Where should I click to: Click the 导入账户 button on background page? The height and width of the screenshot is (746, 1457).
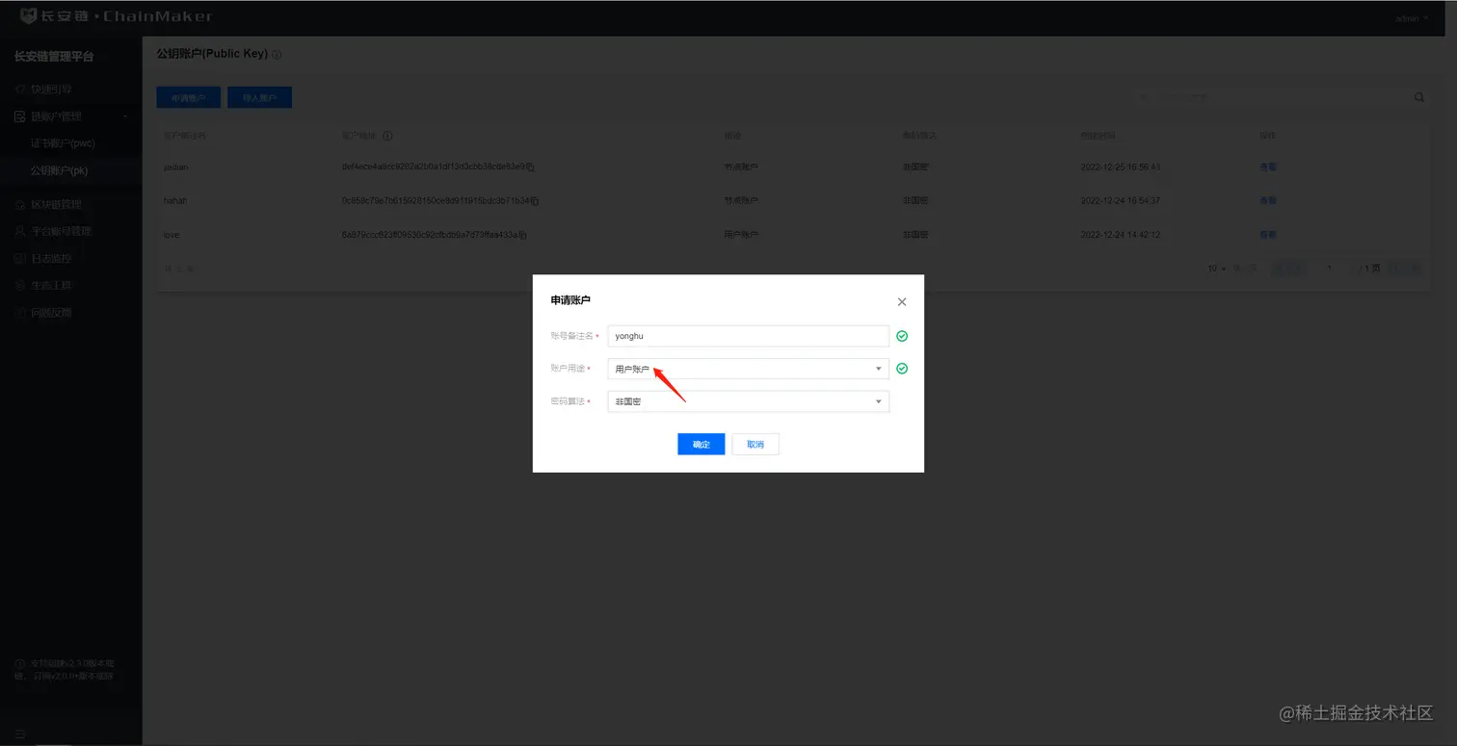[x=260, y=97]
